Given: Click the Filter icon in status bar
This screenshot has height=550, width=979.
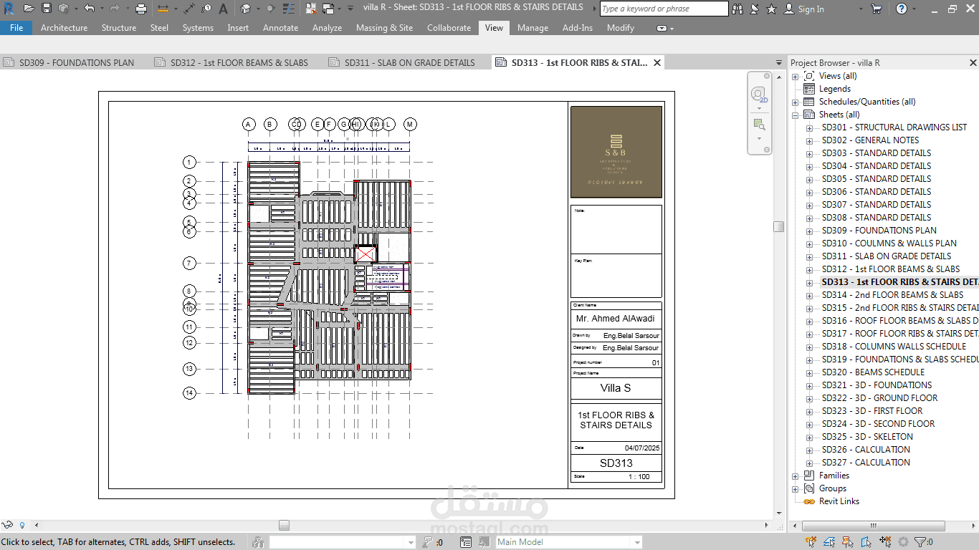Looking at the screenshot, I should click(x=921, y=542).
